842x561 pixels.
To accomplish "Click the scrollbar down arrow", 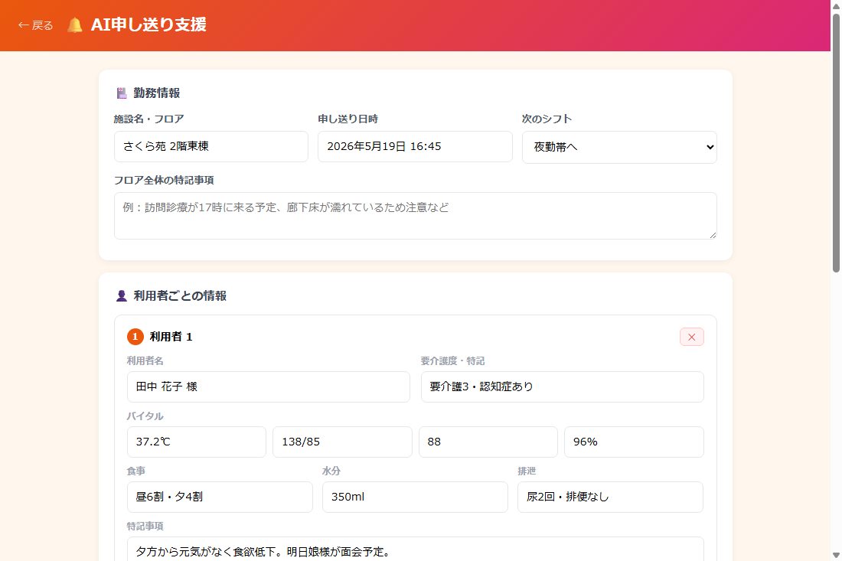I will coord(836,555).
